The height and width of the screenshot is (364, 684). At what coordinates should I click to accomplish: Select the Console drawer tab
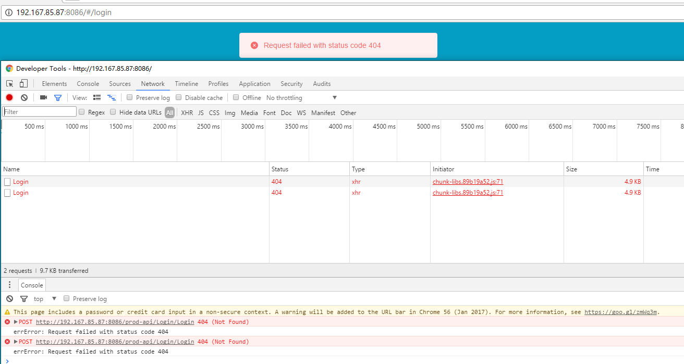[32, 285]
